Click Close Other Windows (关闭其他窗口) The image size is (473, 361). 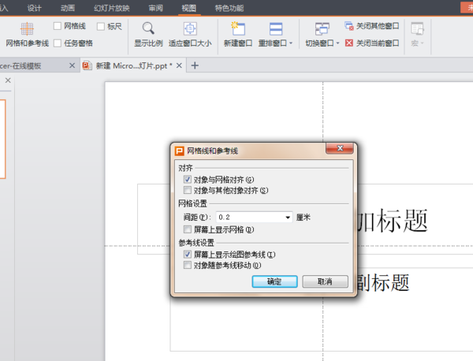pos(371,26)
